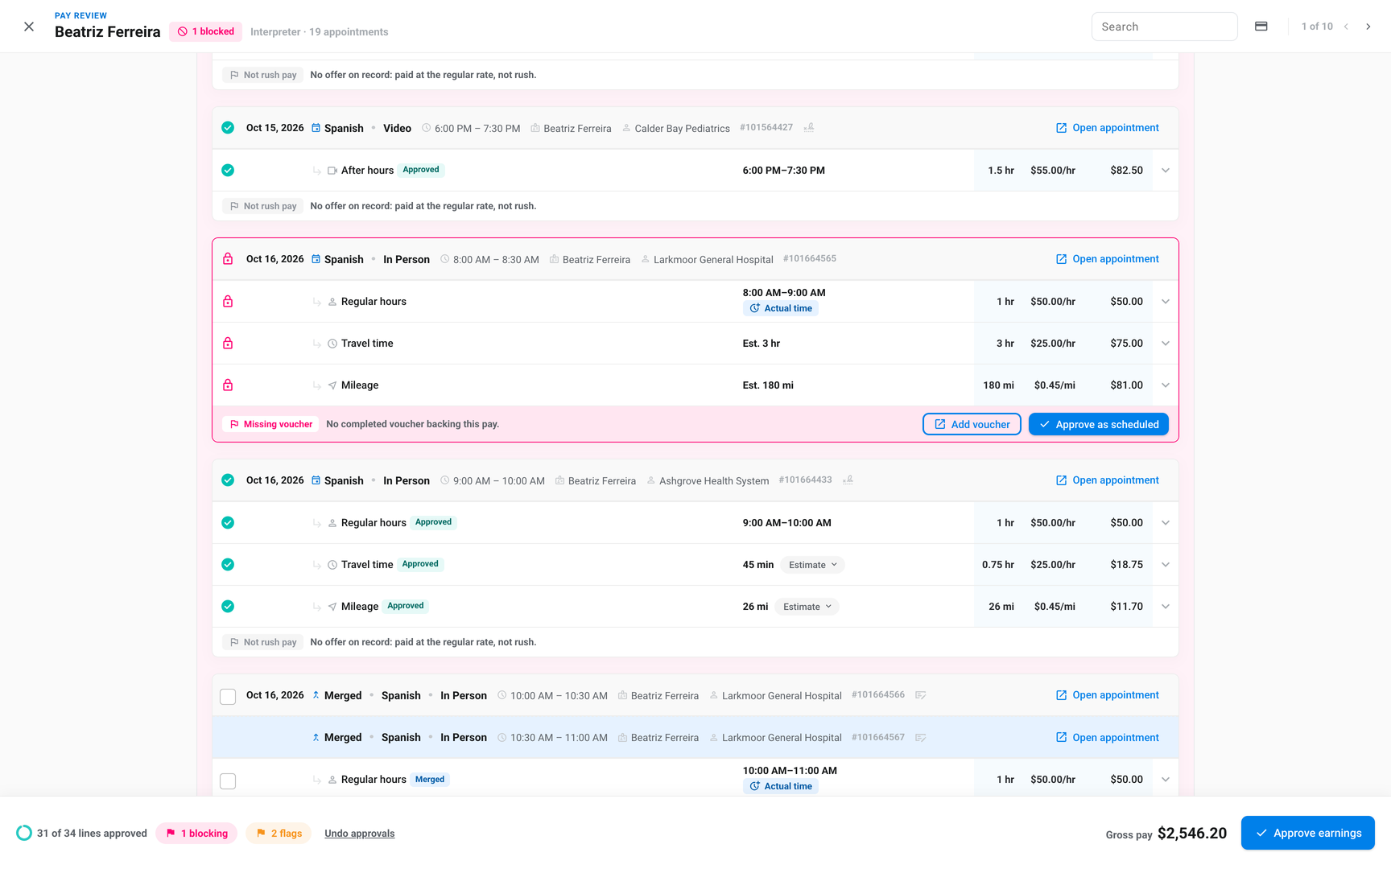Click the green check on Oct 15 appointment

[x=228, y=128]
